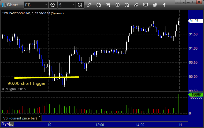Open the help question mark button
This screenshot has height=128, width=204.
[x=177, y=2]
